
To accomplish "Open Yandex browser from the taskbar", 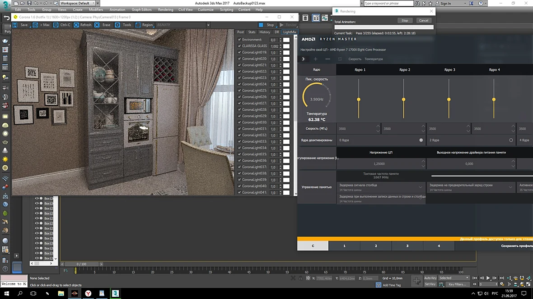I will click(88, 293).
